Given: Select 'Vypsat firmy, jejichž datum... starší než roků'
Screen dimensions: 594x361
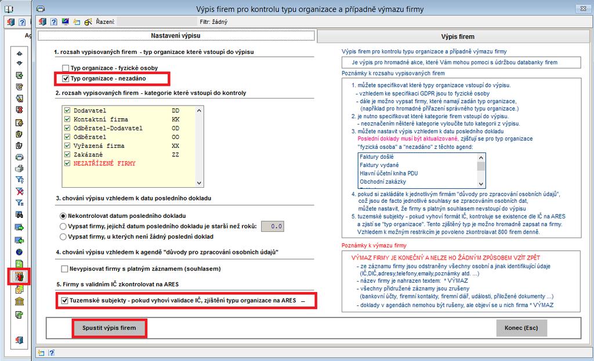Looking at the screenshot, I should pos(63,227).
